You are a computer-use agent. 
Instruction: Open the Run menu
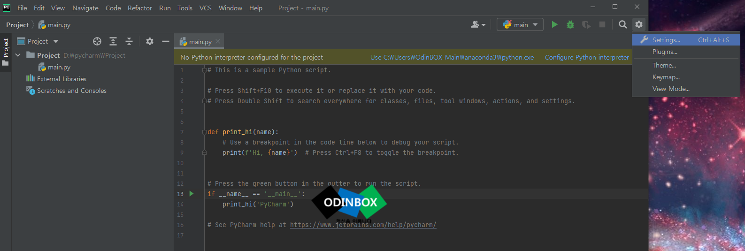(x=165, y=8)
